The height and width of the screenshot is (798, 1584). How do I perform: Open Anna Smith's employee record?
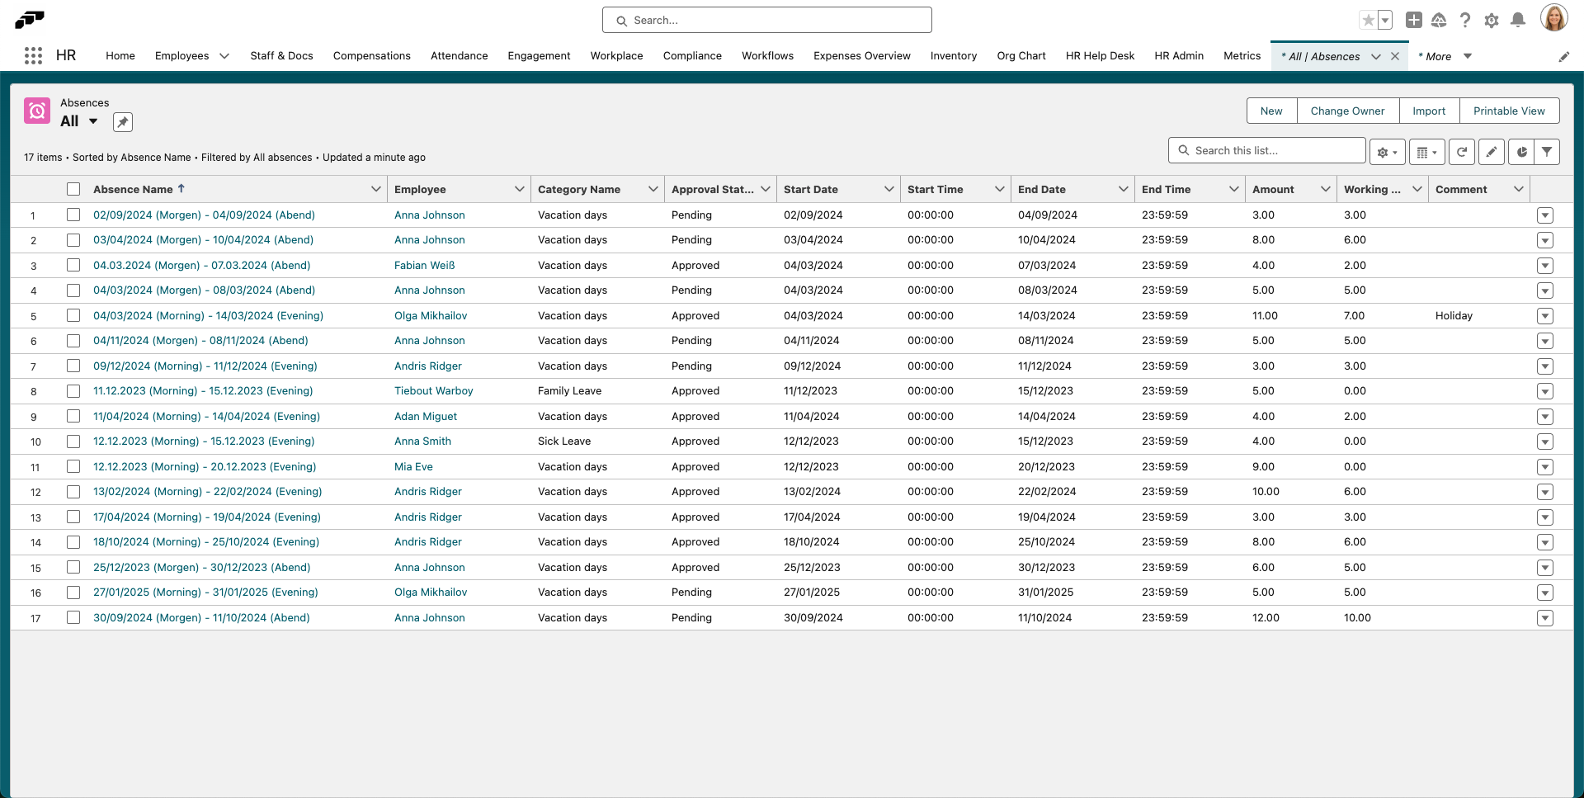pyautogui.click(x=422, y=441)
